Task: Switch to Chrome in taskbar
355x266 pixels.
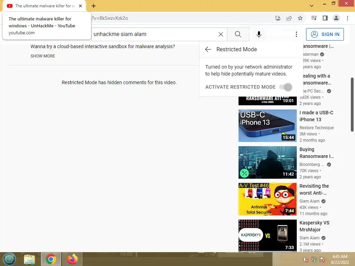Action: click(51, 259)
